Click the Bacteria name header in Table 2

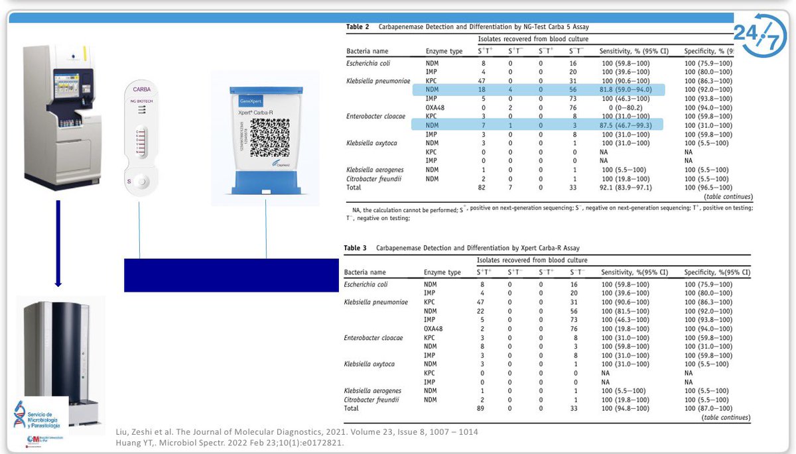[x=367, y=51]
